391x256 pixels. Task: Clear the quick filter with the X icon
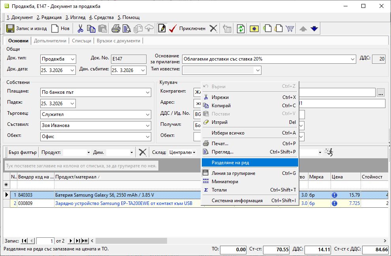pyautogui.click(x=143, y=152)
